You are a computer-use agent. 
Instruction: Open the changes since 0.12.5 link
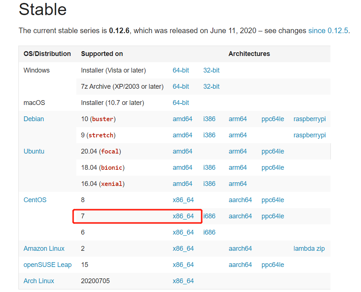click(x=328, y=31)
